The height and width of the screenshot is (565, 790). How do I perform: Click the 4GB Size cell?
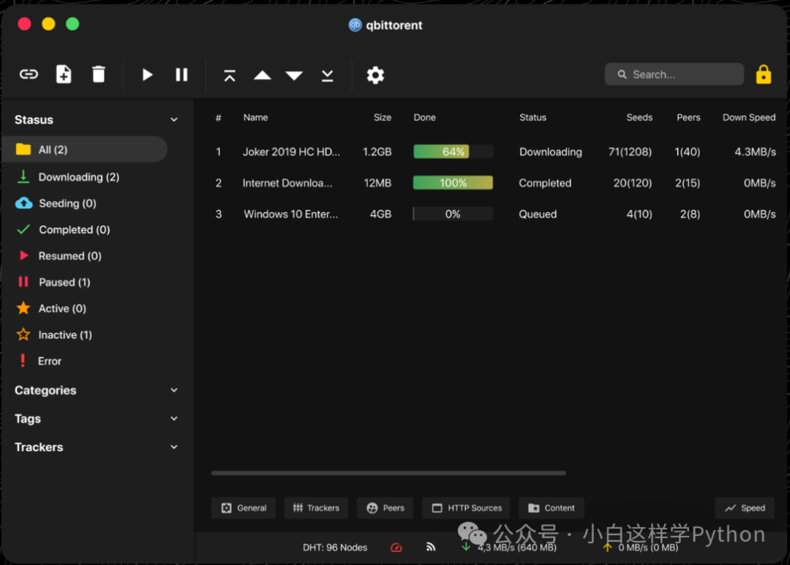380,214
